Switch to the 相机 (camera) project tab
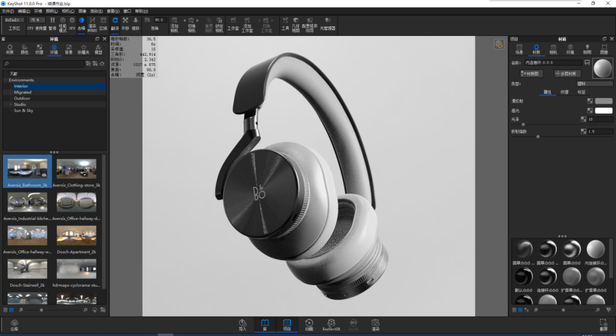 pos(553,49)
